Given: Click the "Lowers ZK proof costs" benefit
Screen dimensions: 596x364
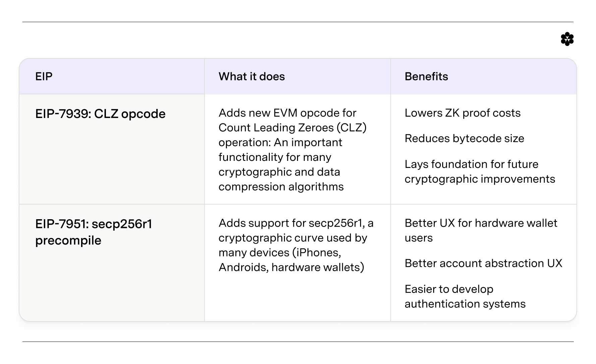Looking at the screenshot, I should coord(462,113).
